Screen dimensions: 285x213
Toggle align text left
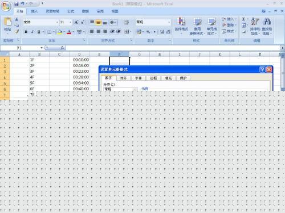(92, 32)
